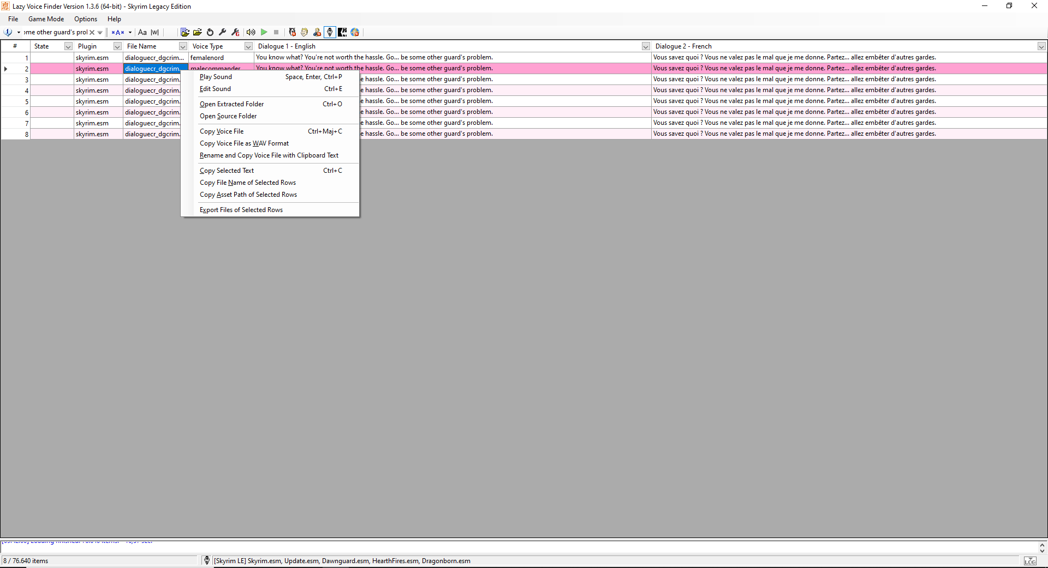Image resolution: width=1048 pixels, height=568 pixels.
Task: Select the Vault Boy face game icon
Action: [305, 32]
